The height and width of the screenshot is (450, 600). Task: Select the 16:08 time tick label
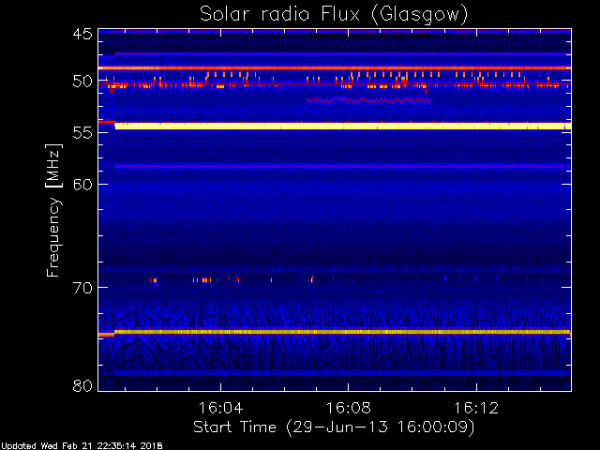(349, 410)
